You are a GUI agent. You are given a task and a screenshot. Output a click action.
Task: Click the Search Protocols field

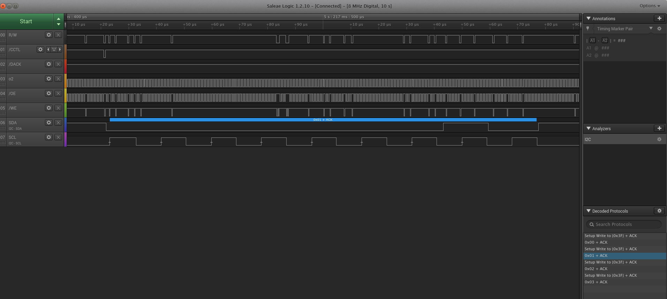(x=624, y=225)
